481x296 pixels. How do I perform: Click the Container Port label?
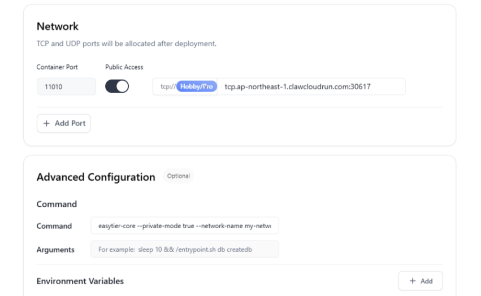(57, 67)
